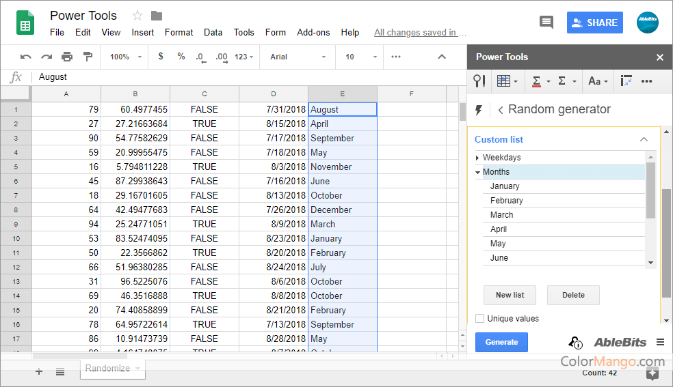The image size is (673, 387).
Task: Switch to the Randomize sheet tab
Action: click(107, 369)
